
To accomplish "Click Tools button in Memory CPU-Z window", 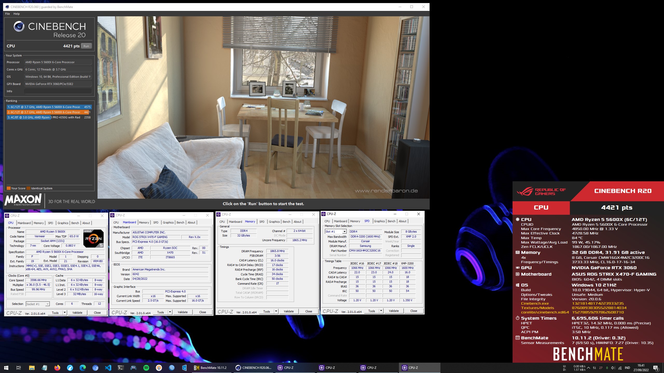I will click(267, 311).
